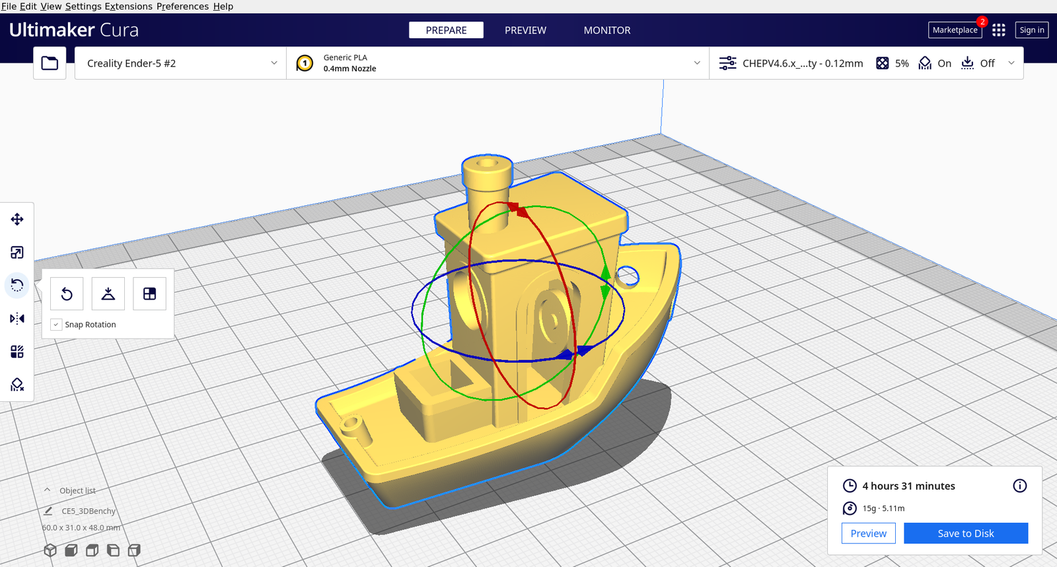
Task: Open the application switcher grid icon
Action: 999,30
